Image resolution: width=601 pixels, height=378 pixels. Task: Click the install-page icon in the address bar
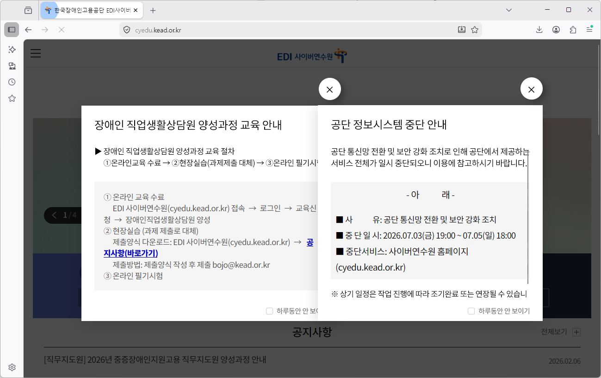[x=461, y=30]
